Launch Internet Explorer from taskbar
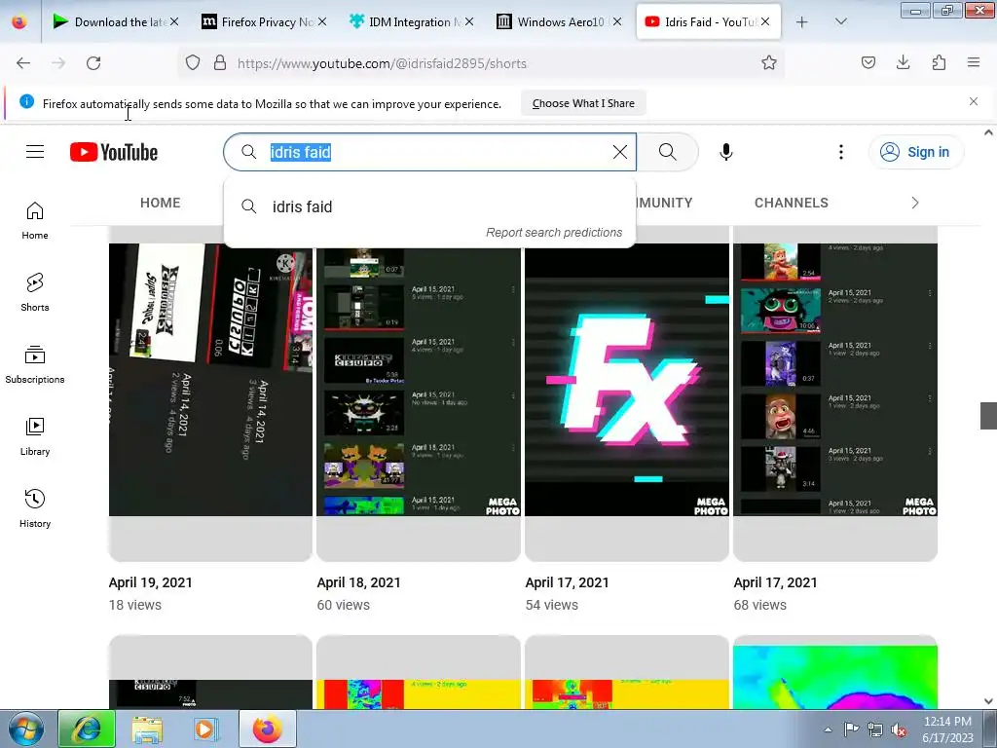Screen dimensions: 997x748 (87, 729)
